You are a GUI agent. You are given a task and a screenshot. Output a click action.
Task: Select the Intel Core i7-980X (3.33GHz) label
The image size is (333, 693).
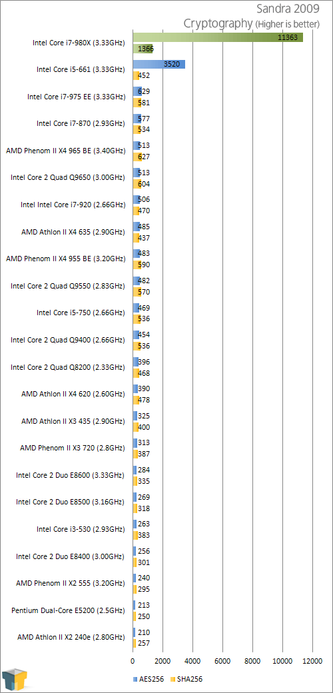coord(79,43)
